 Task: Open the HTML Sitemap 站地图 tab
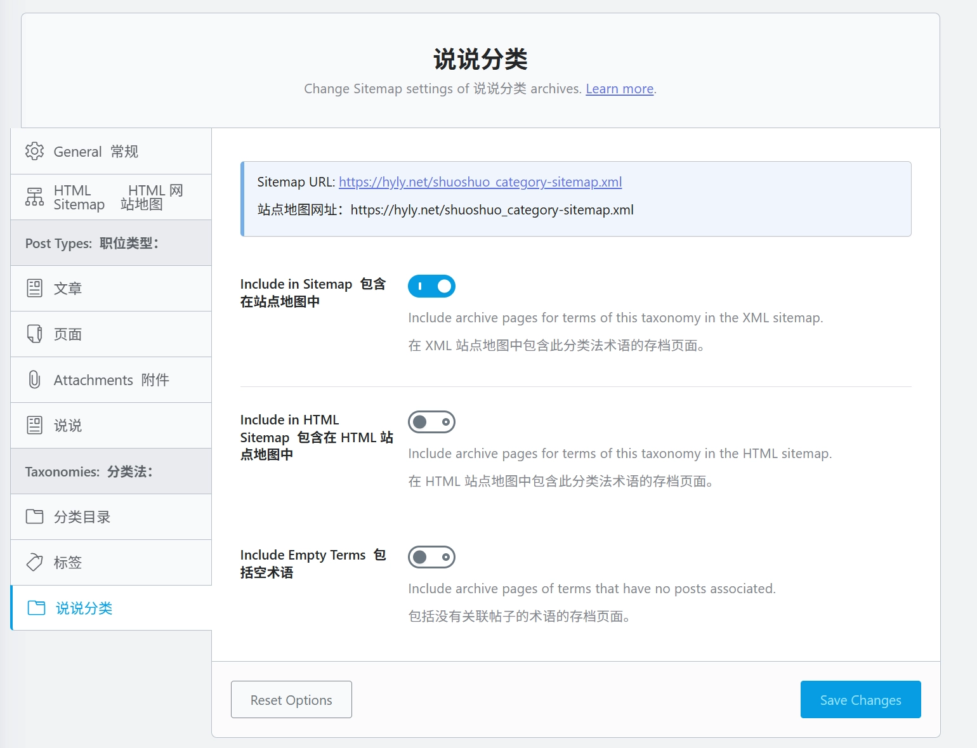pos(111,197)
